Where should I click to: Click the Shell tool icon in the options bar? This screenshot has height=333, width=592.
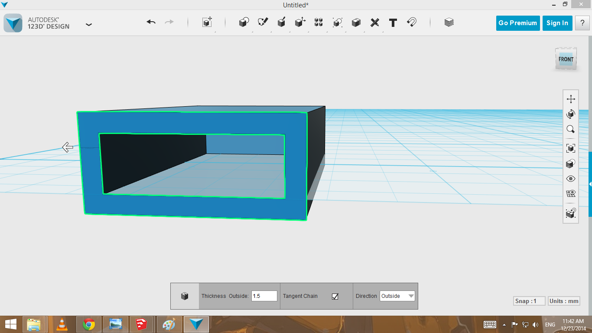click(x=185, y=296)
